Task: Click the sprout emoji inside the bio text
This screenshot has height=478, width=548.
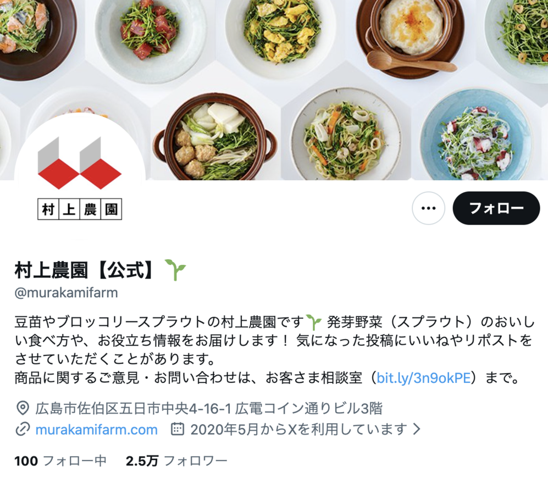Action: click(313, 322)
